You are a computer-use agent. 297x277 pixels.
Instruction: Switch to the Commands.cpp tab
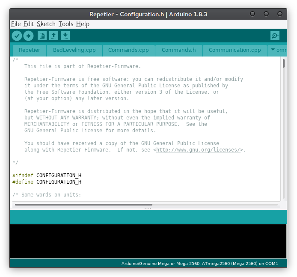coord(128,50)
